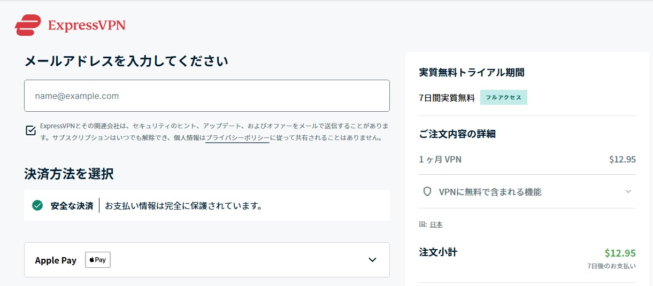653x286 pixels.
Task: Expand VPNに無料で含まれる機能 section
Action: tap(527, 191)
